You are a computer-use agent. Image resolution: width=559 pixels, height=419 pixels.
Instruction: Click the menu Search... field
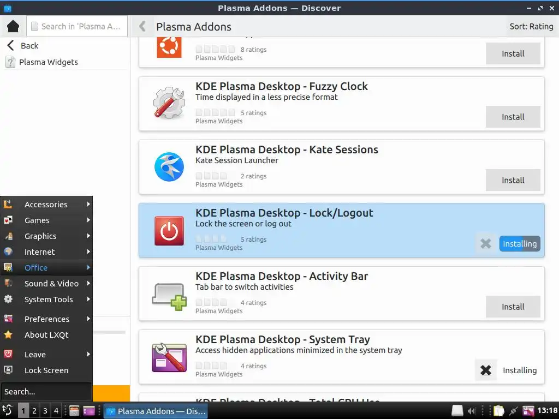pyautogui.click(x=46, y=392)
